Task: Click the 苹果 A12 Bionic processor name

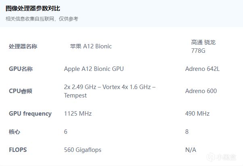Action: click(91, 46)
